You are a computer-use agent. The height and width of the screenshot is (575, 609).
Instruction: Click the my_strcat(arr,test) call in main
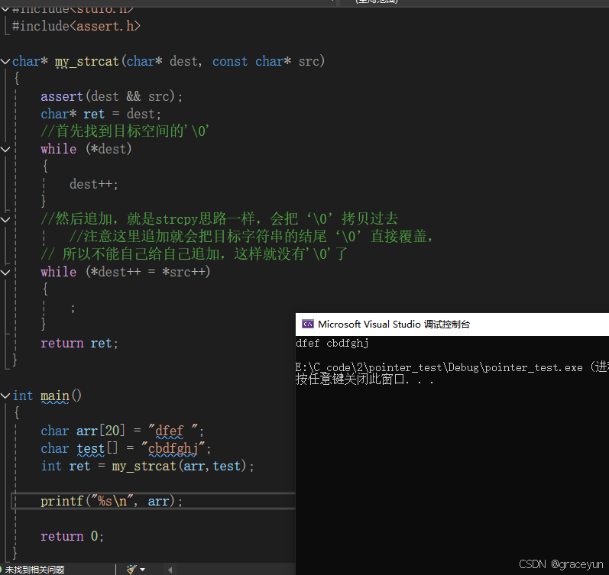pos(179,466)
